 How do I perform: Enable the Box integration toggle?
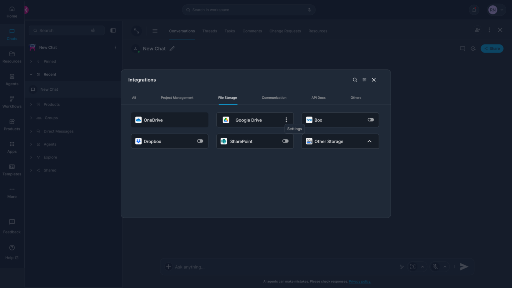pos(371,120)
